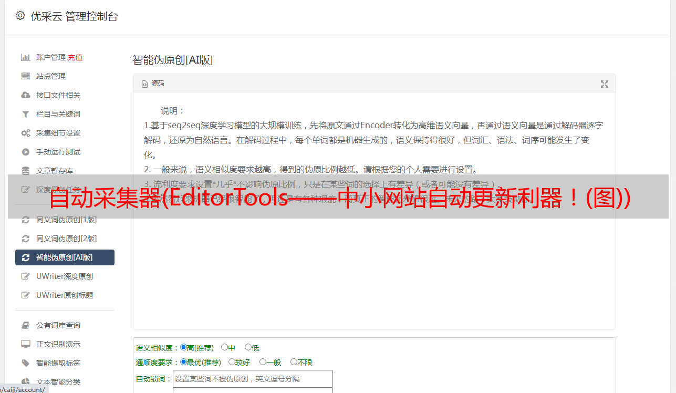Open 文本智能分类 link
Viewport: 676px width, 393px height.
tap(58, 382)
